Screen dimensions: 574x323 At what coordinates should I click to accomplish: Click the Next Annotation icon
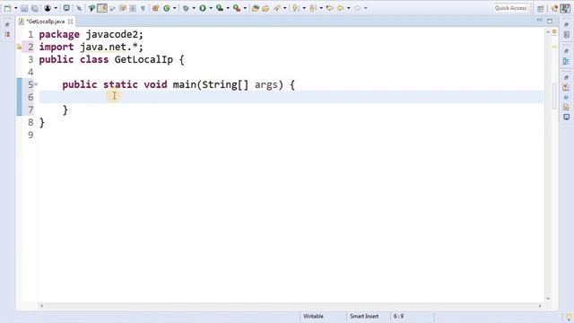tap(295, 8)
